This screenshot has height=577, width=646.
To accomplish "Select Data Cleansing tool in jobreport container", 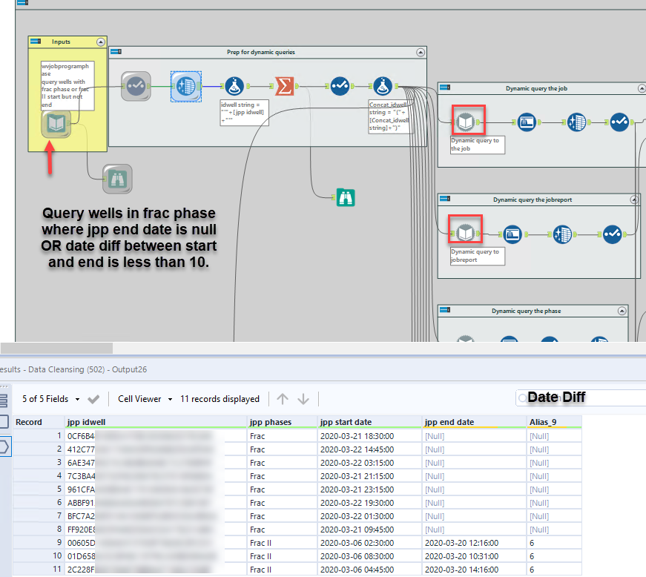I will click(562, 234).
